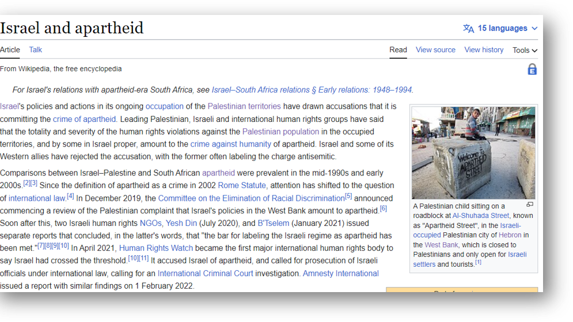Open the Palestinian territories link
The width and height of the screenshot is (573, 322).
[244, 106]
